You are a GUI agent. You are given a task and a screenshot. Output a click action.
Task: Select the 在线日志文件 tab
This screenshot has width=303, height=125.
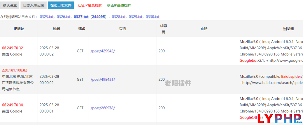click(x=61, y=5)
